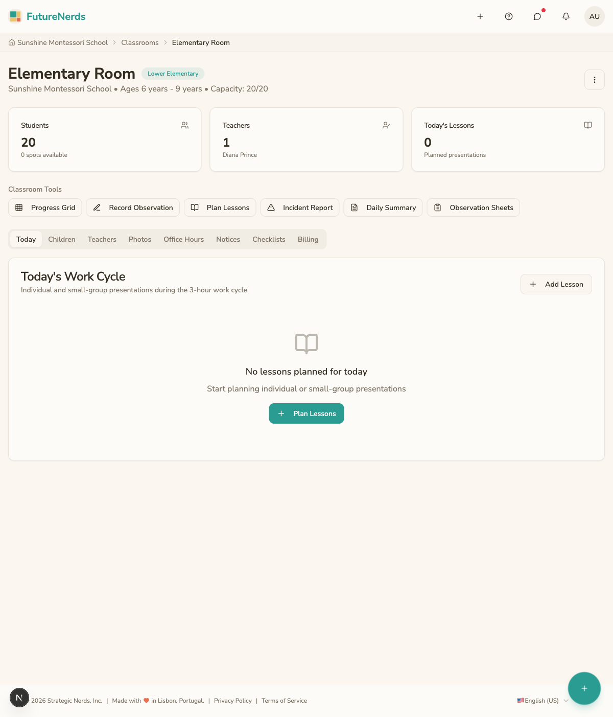This screenshot has height=717, width=613.
Task: Open the Privacy Policy link
Action: pos(233,701)
